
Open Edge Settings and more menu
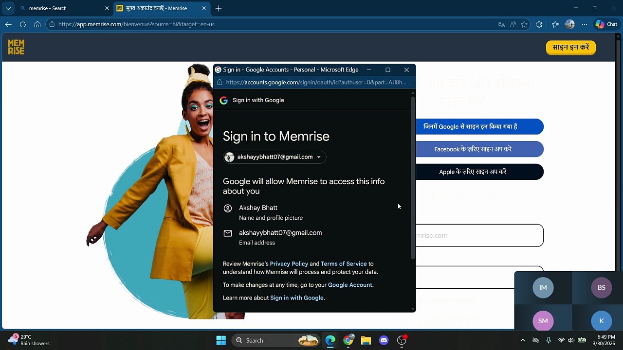[x=585, y=24]
